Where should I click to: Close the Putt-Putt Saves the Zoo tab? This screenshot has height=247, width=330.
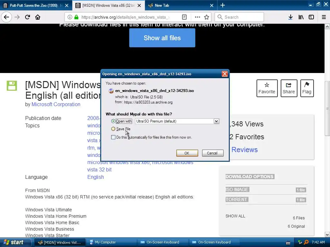pyautogui.click(x=67, y=5)
